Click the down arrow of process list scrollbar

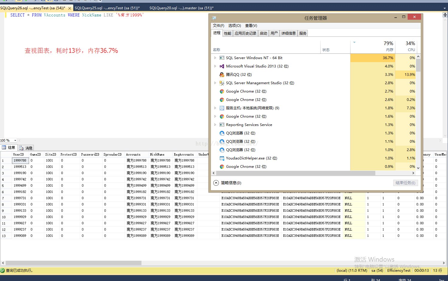(418, 168)
